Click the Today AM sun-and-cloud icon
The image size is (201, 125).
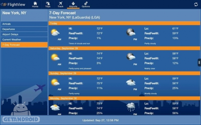(x=55, y=32)
